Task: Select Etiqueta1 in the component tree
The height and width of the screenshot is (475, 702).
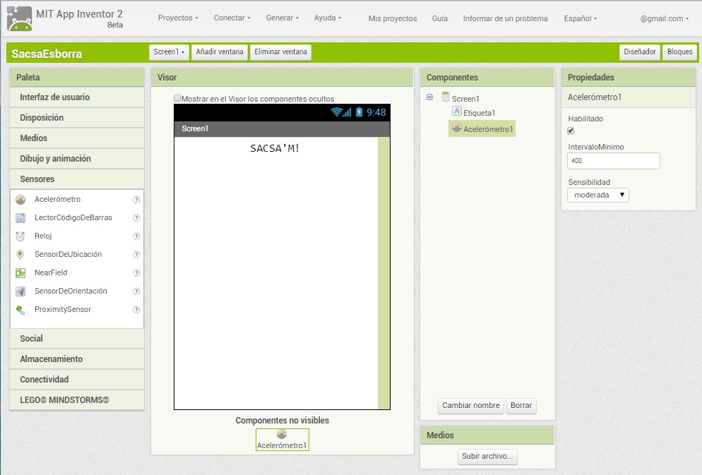Action: coord(479,113)
